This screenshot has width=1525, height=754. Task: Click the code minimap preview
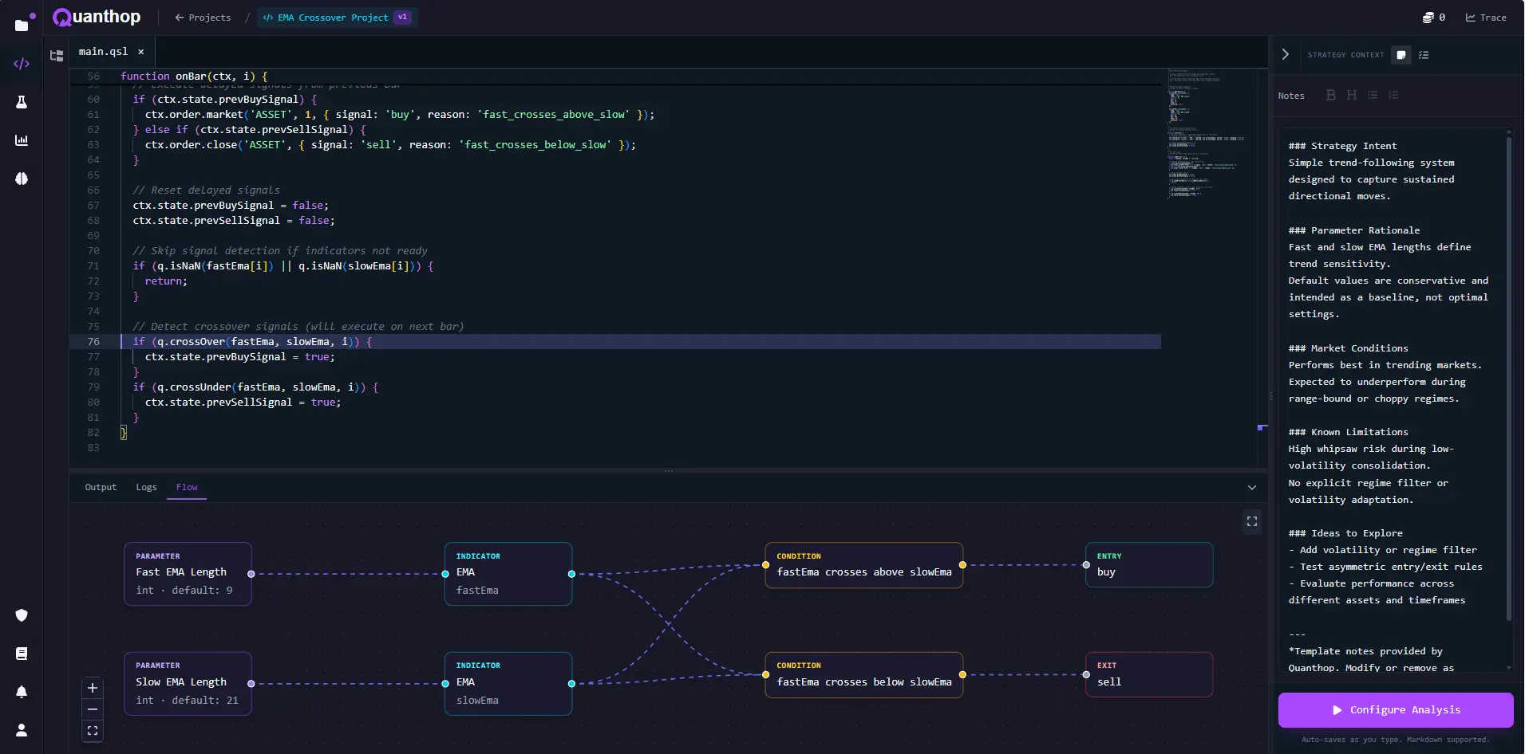[x=1205, y=134]
